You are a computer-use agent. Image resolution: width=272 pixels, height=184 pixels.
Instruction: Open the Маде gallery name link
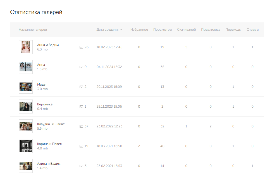[41, 84]
